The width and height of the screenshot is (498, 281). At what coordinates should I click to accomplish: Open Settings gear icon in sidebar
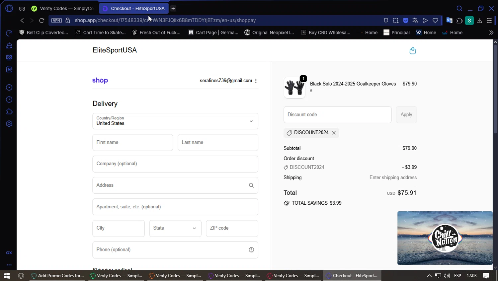[9, 124]
